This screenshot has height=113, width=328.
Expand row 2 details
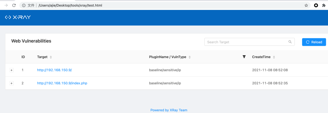coord(12,83)
